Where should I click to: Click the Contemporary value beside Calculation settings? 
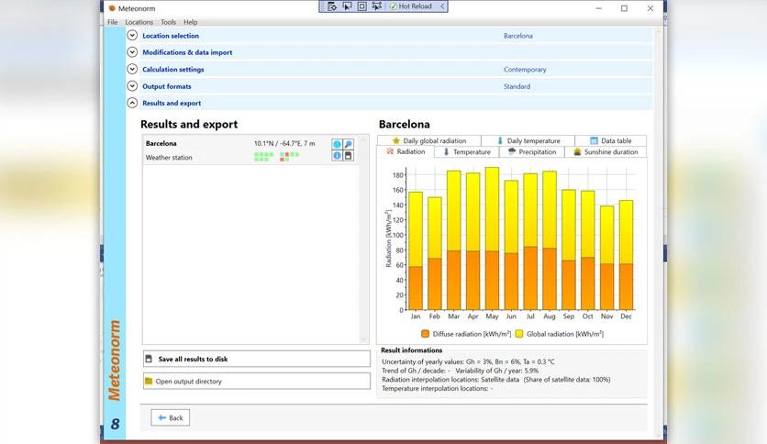(x=525, y=70)
